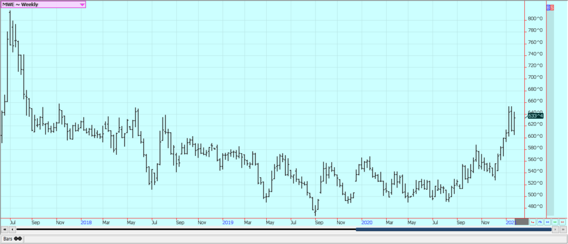Click the 2018 year label on time axis

[86, 222]
